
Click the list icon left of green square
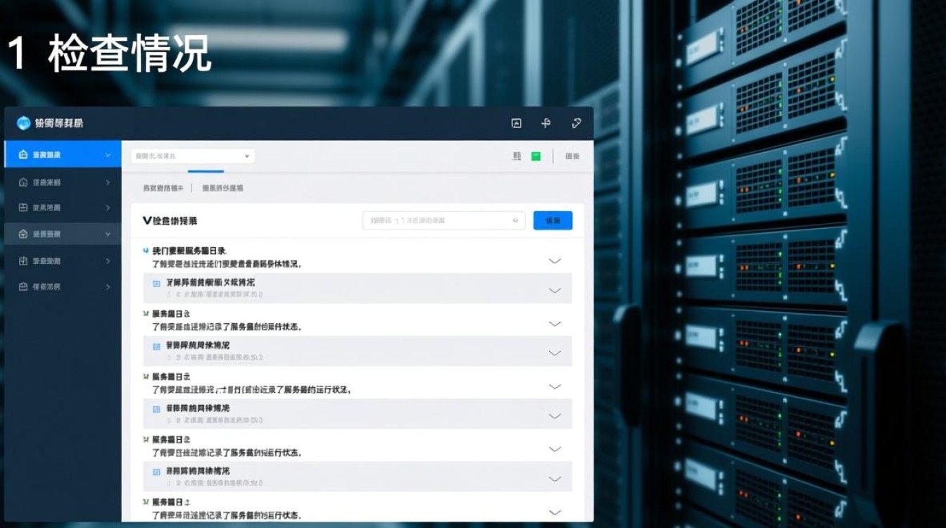tap(517, 156)
